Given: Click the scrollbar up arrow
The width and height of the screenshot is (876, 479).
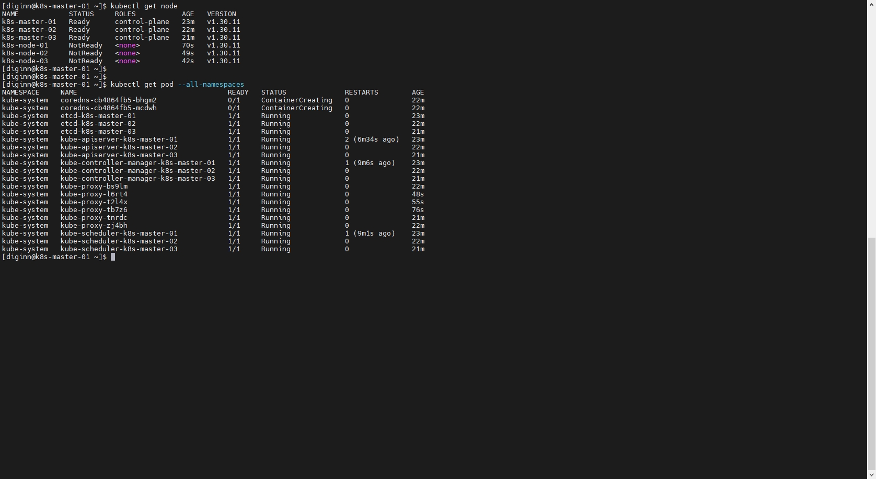Looking at the screenshot, I should coord(871,4).
